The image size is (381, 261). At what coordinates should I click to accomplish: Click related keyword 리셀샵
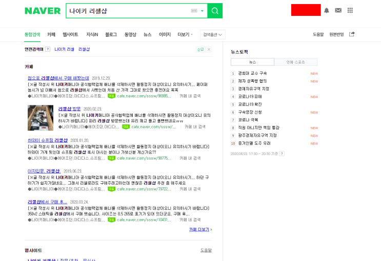84,49
